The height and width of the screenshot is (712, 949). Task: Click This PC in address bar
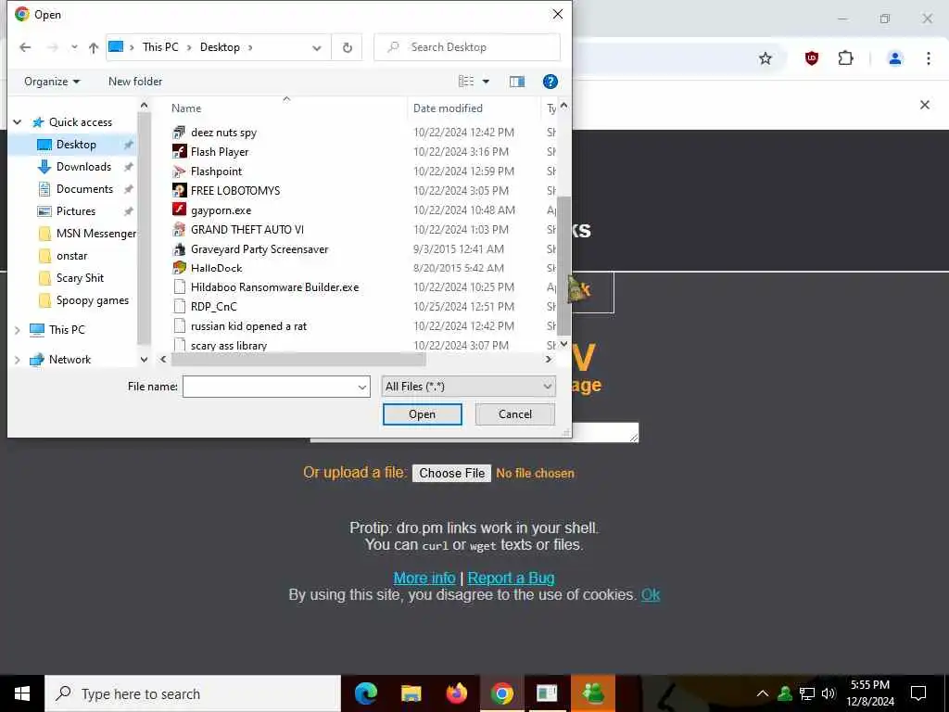pyautogui.click(x=160, y=47)
